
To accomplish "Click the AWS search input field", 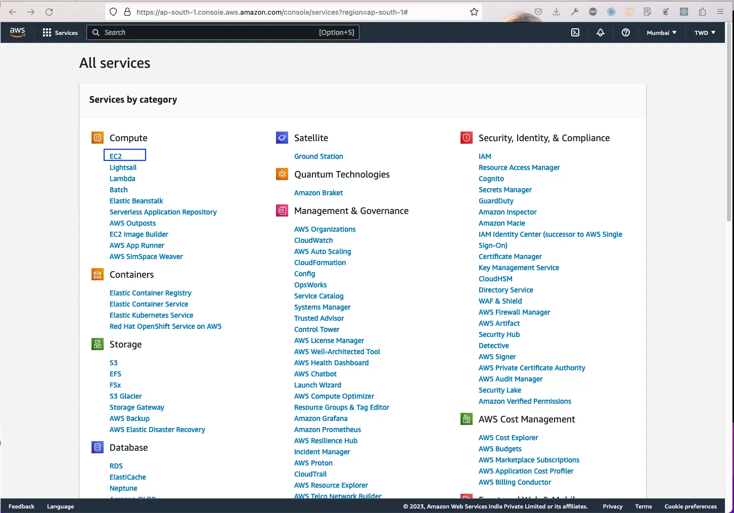I will tap(223, 32).
